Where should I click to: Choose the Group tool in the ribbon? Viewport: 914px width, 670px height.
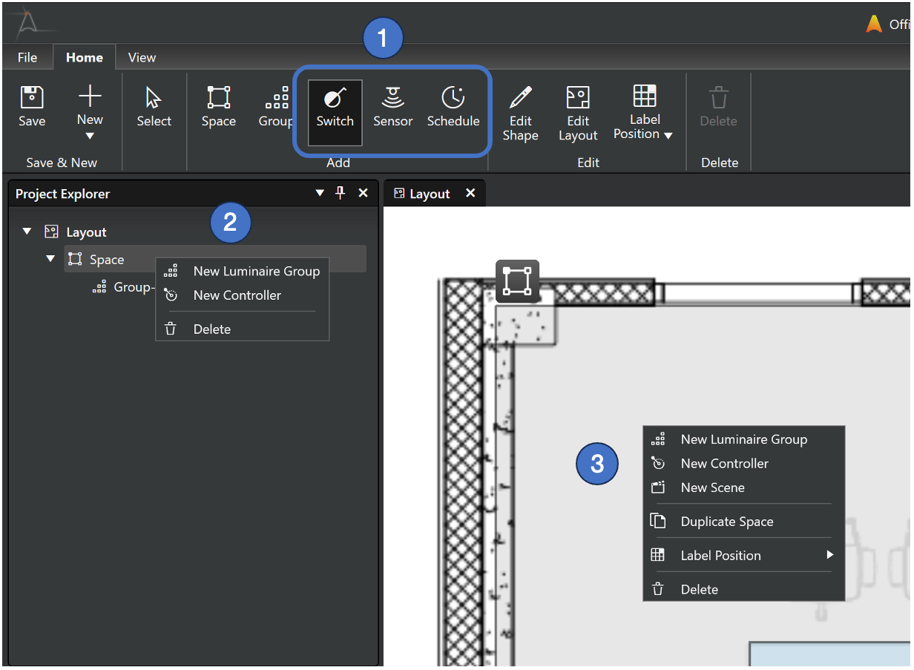tap(276, 107)
